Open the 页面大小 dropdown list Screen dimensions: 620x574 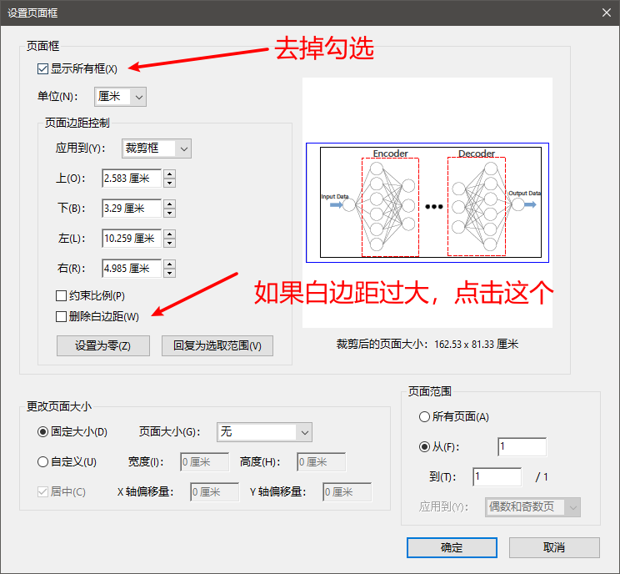[x=264, y=431]
